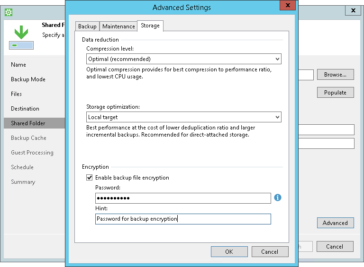This screenshot has height=267, width=364.
Task: Uncheck Enable backup file encryption
Action: 90,178
